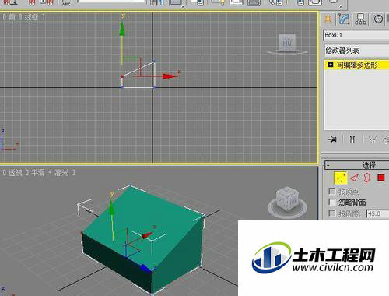
Task: Select the 可编辑多边形 stack entry
Action: (357, 65)
